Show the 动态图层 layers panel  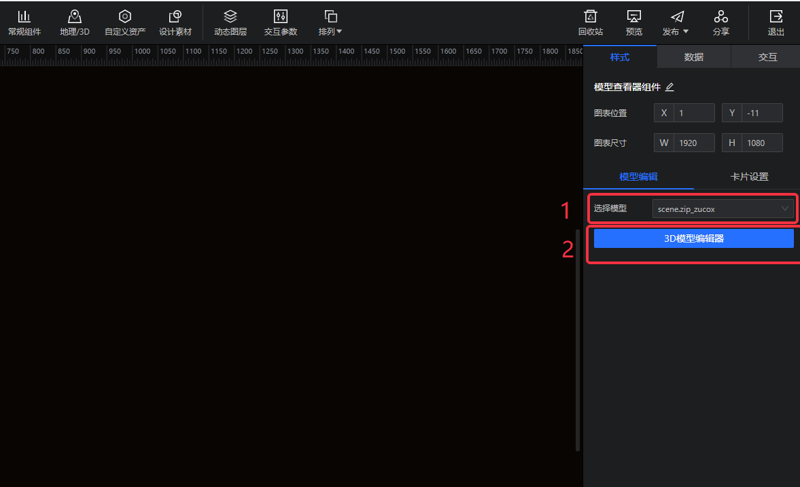[x=230, y=22]
